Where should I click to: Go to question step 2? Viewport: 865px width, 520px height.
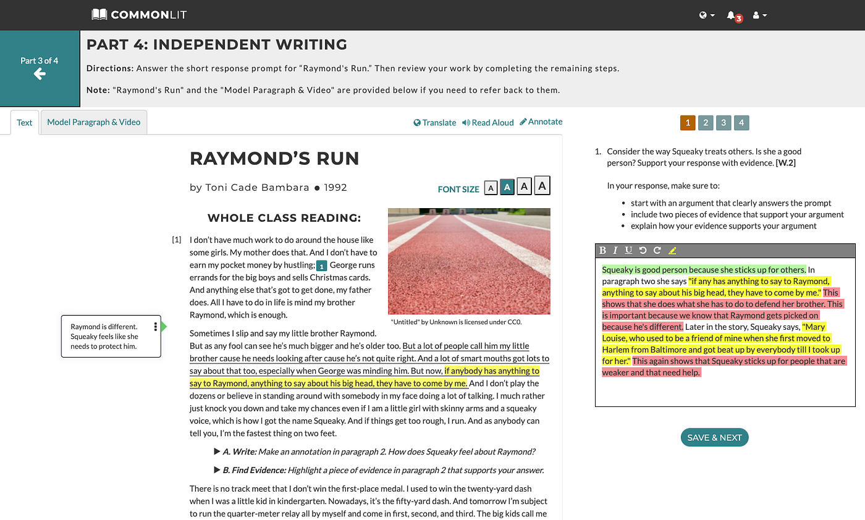(x=706, y=122)
